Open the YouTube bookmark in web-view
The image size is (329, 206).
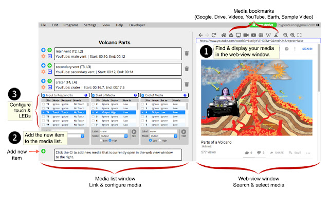click(x=253, y=35)
